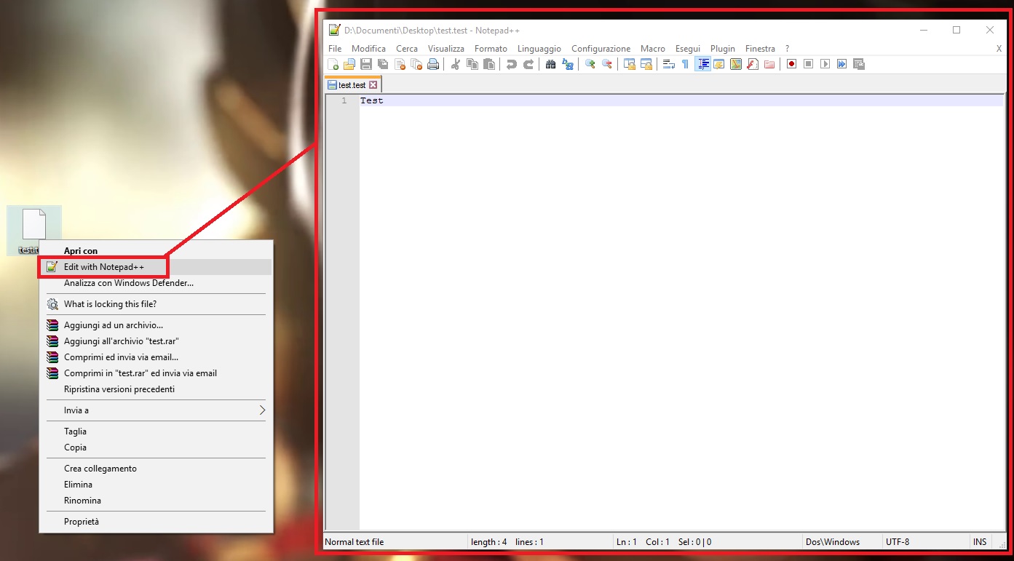Close the test.test tab

(x=373, y=85)
